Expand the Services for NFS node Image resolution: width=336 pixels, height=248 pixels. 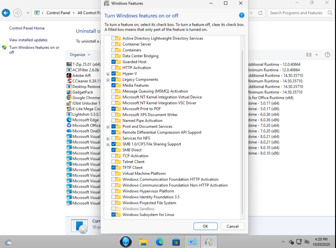point(108,139)
